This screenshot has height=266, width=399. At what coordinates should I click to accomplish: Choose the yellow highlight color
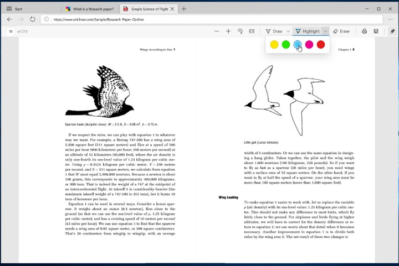pos(274,44)
